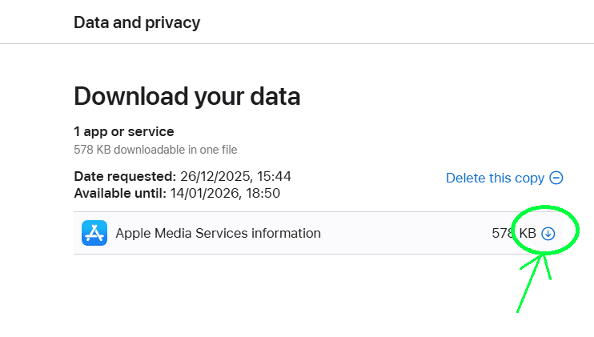Select the expiry date 14/01/2026

(206, 193)
